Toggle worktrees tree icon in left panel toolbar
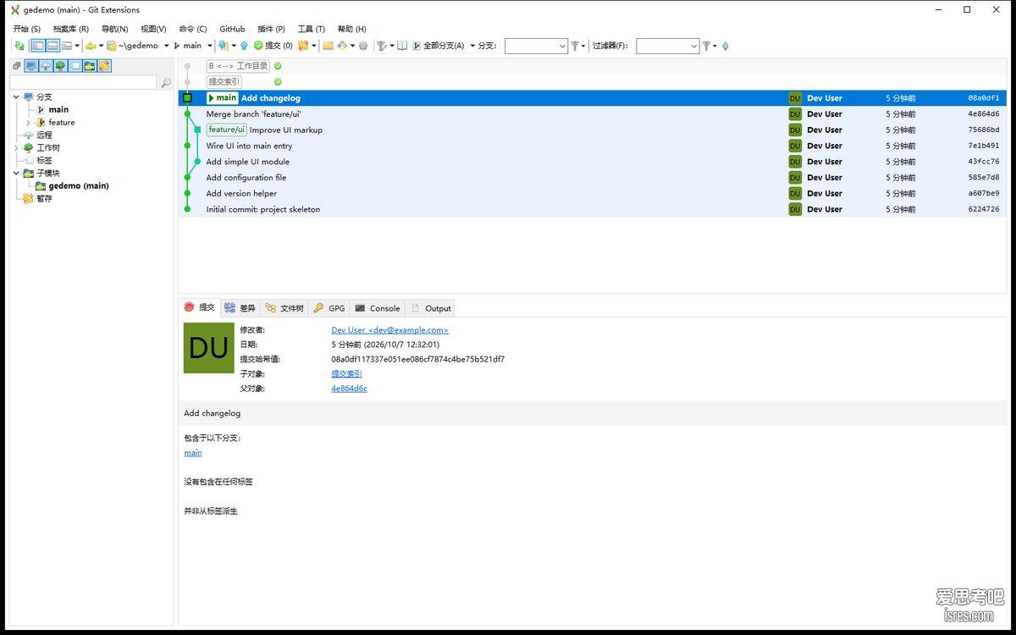1016x635 pixels. pos(60,65)
